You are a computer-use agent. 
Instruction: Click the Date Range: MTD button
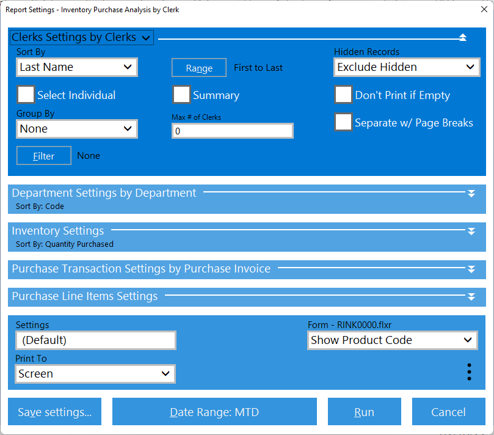(x=214, y=412)
